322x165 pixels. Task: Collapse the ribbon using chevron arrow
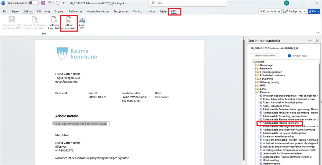pyautogui.click(x=318, y=33)
